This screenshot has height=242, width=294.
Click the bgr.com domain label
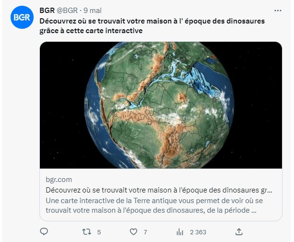tap(59, 180)
